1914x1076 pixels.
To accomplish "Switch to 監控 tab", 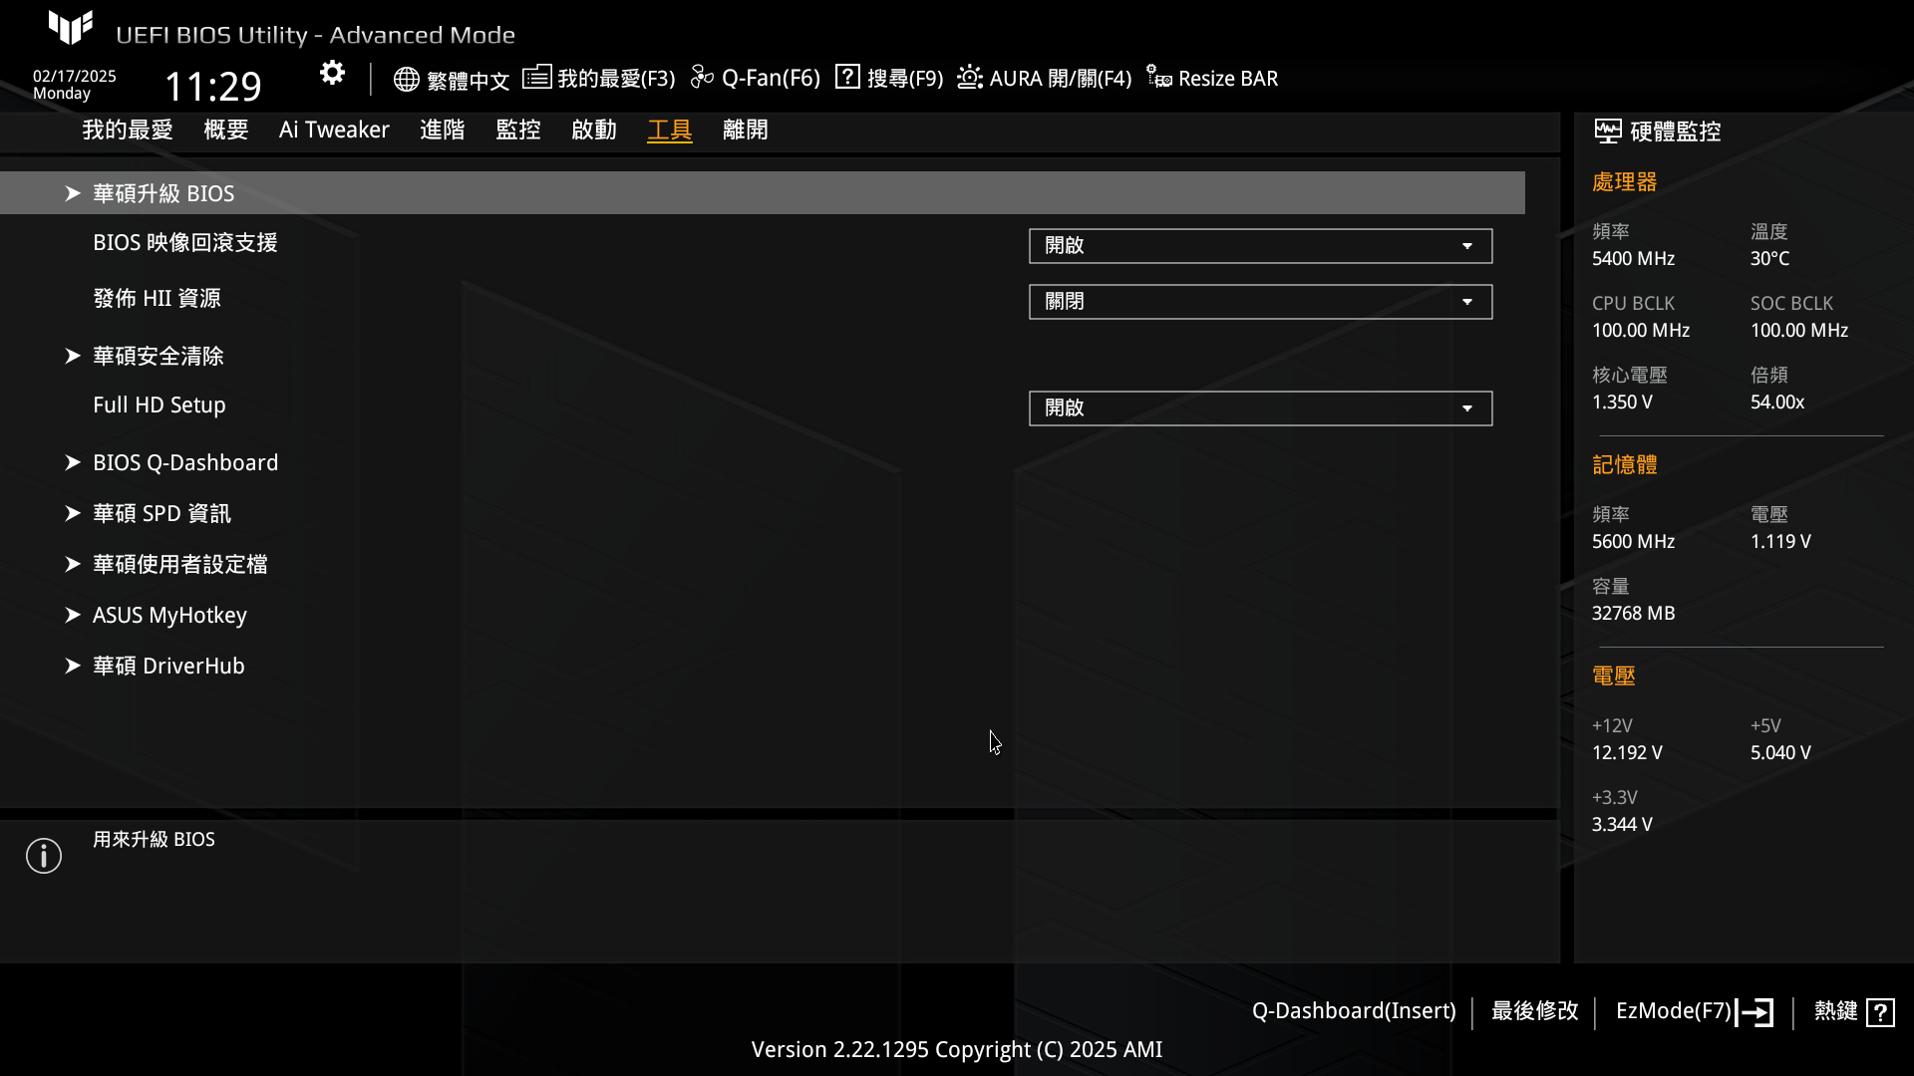I will click(518, 131).
